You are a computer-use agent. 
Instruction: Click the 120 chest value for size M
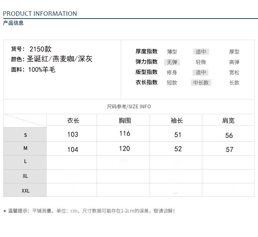pos(125,149)
